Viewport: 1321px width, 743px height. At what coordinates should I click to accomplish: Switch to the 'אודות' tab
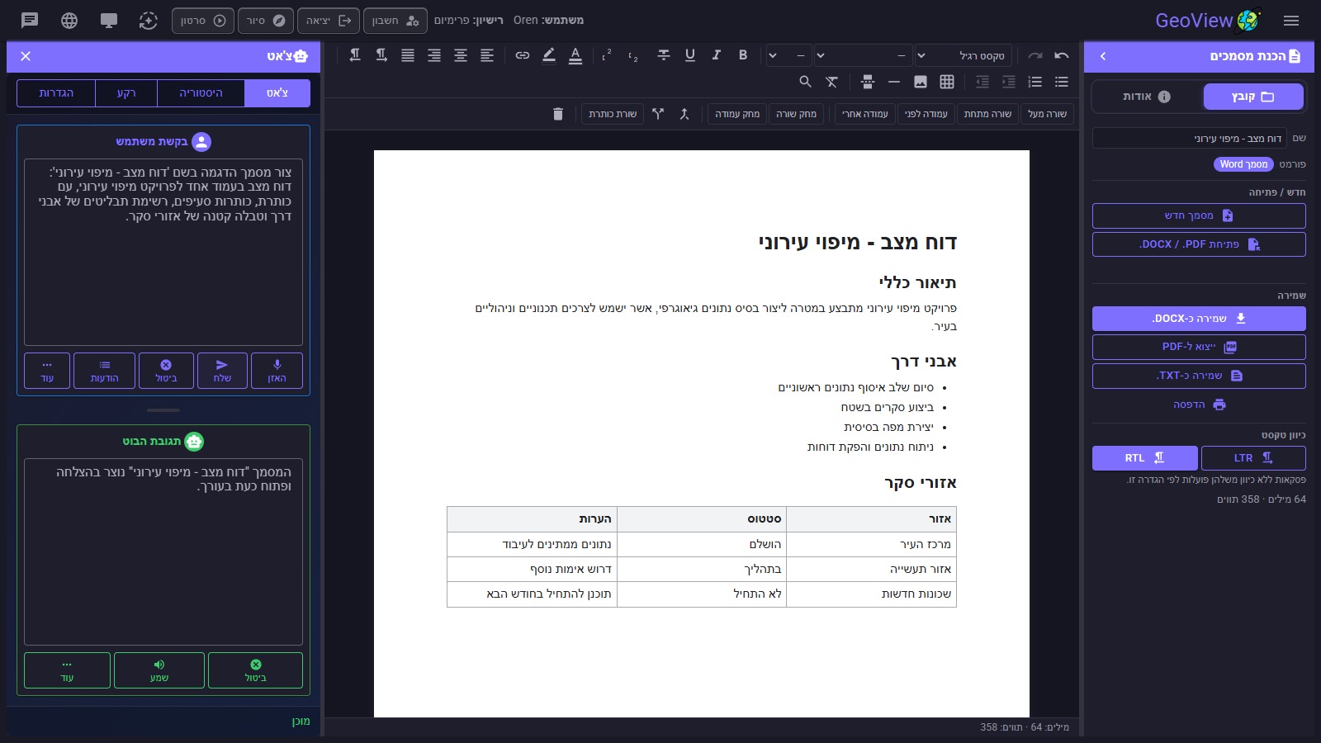pos(1147,97)
